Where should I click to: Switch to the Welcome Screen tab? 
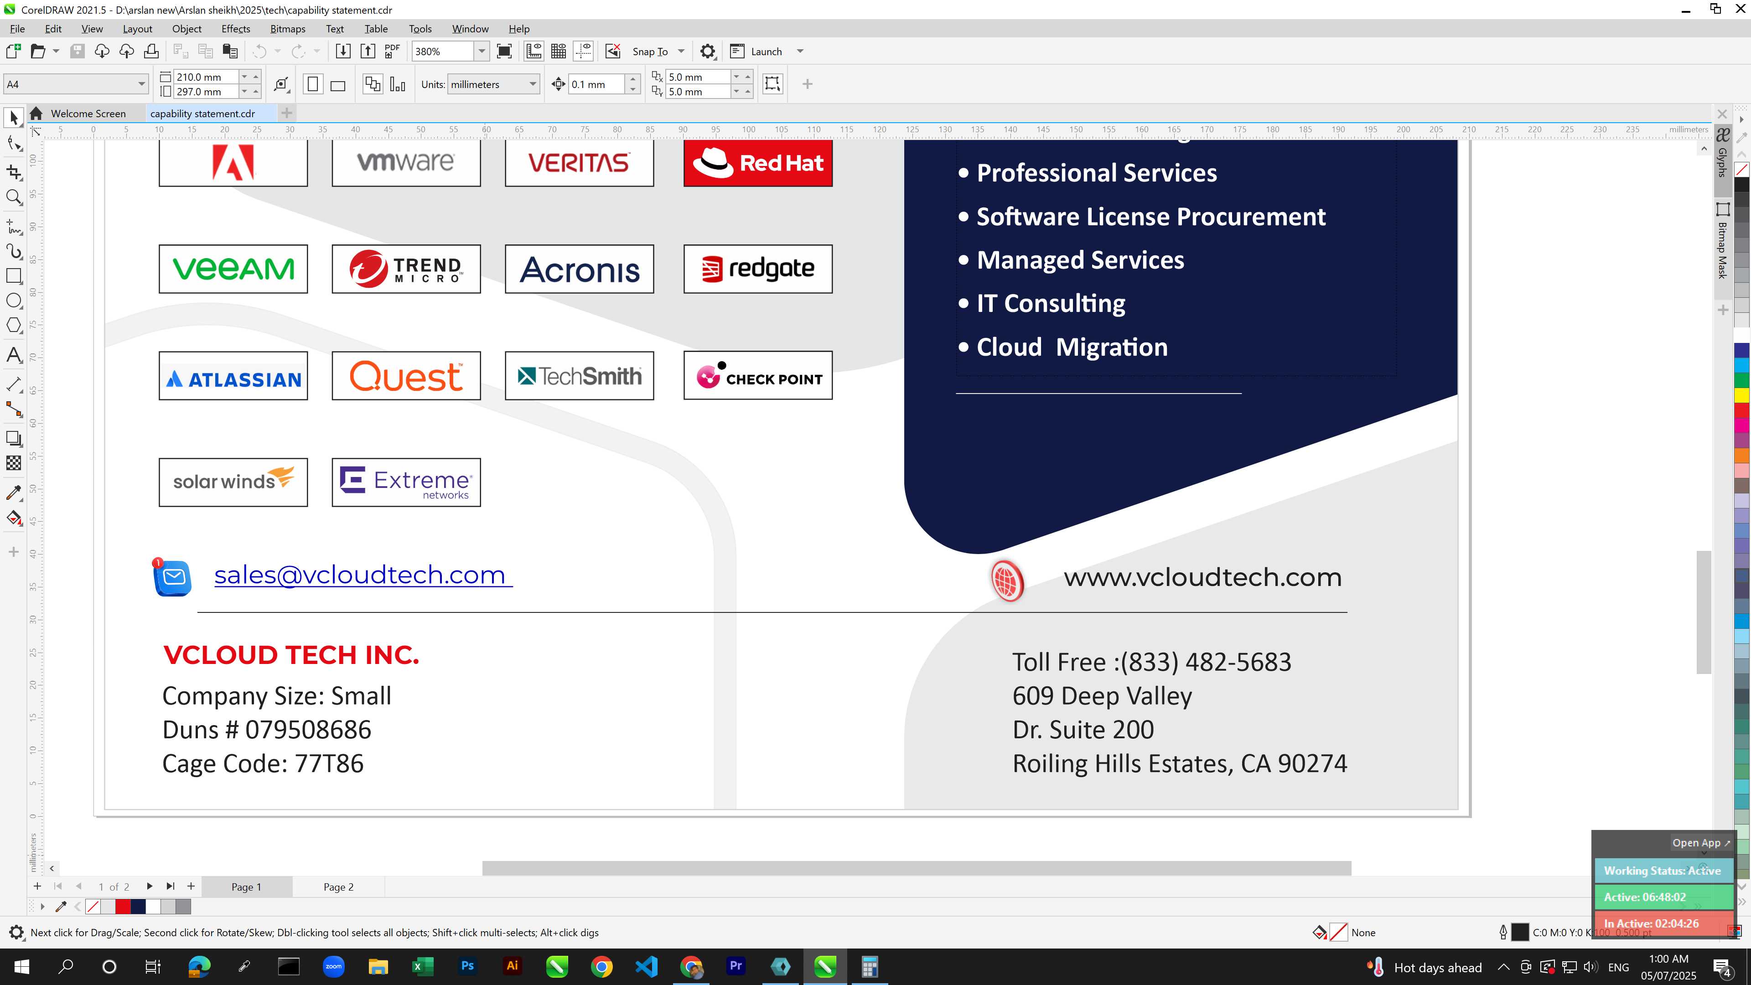click(x=88, y=114)
